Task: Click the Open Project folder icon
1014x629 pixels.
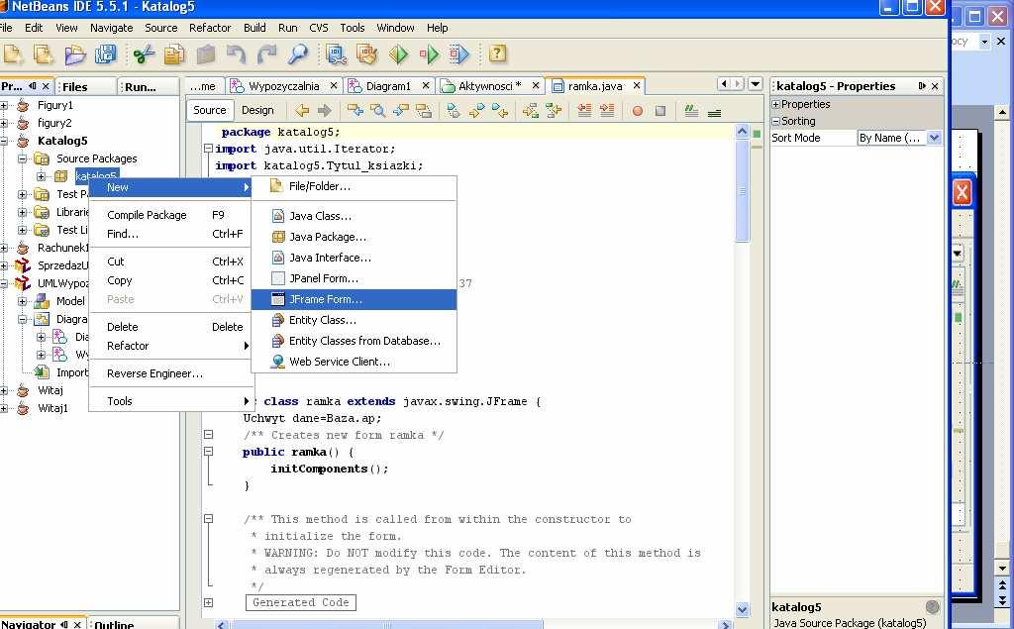Action: [75, 55]
